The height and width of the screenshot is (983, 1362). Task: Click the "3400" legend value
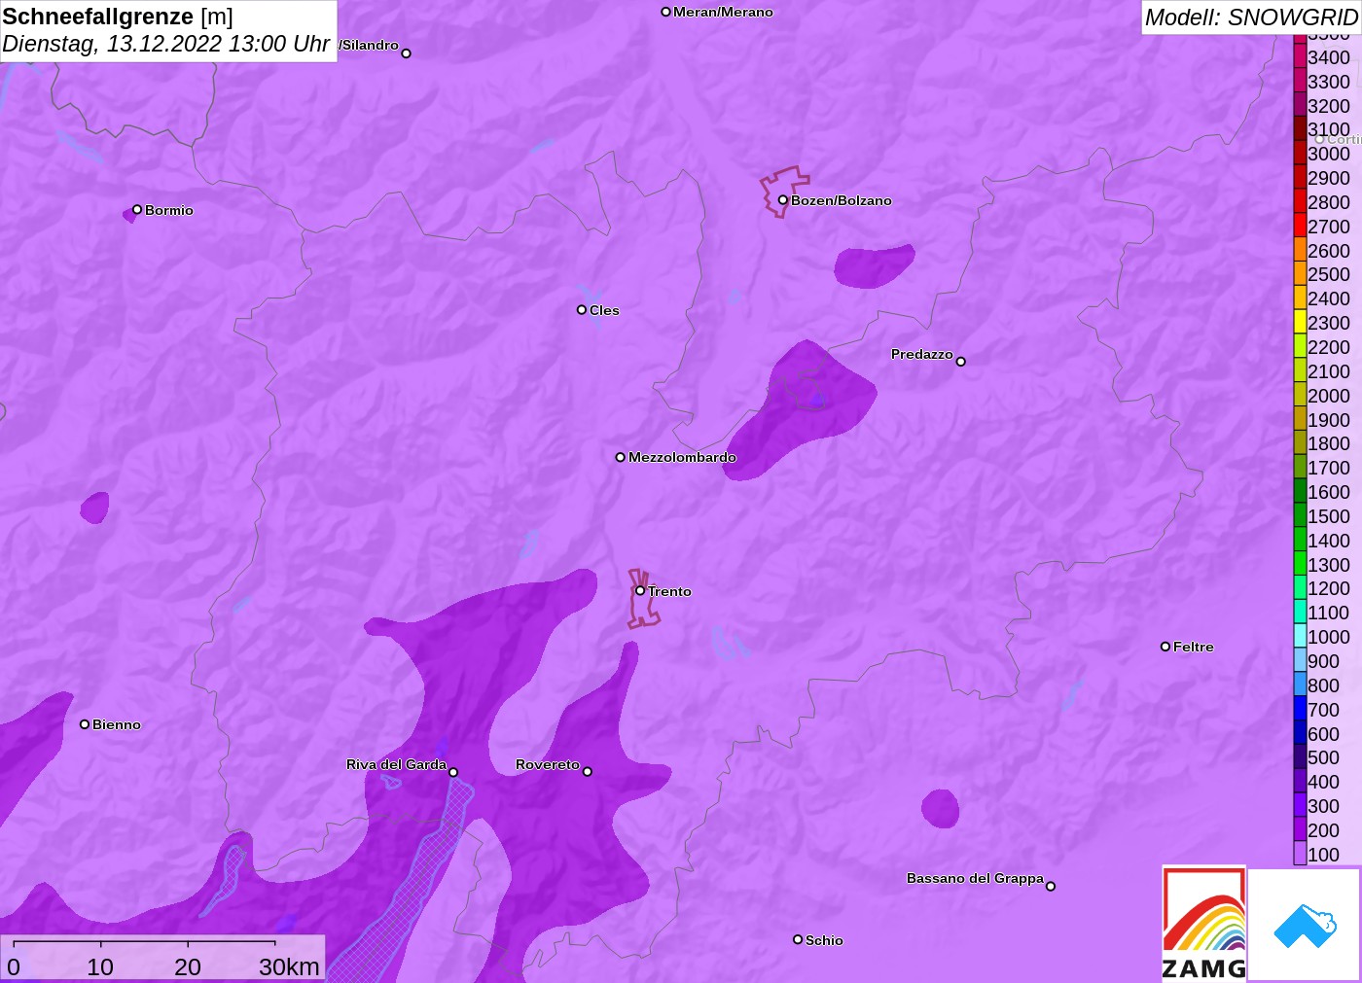[1329, 57]
